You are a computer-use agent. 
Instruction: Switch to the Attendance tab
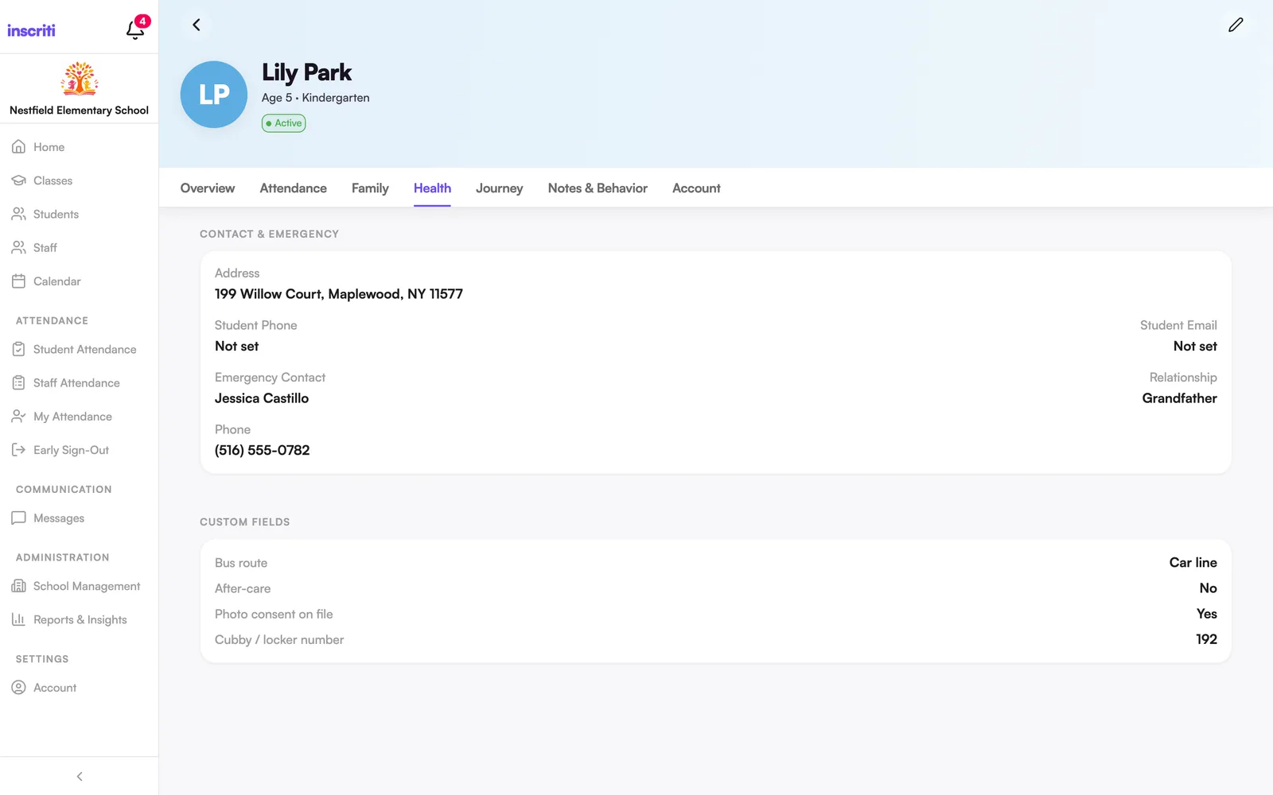click(293, 188)
